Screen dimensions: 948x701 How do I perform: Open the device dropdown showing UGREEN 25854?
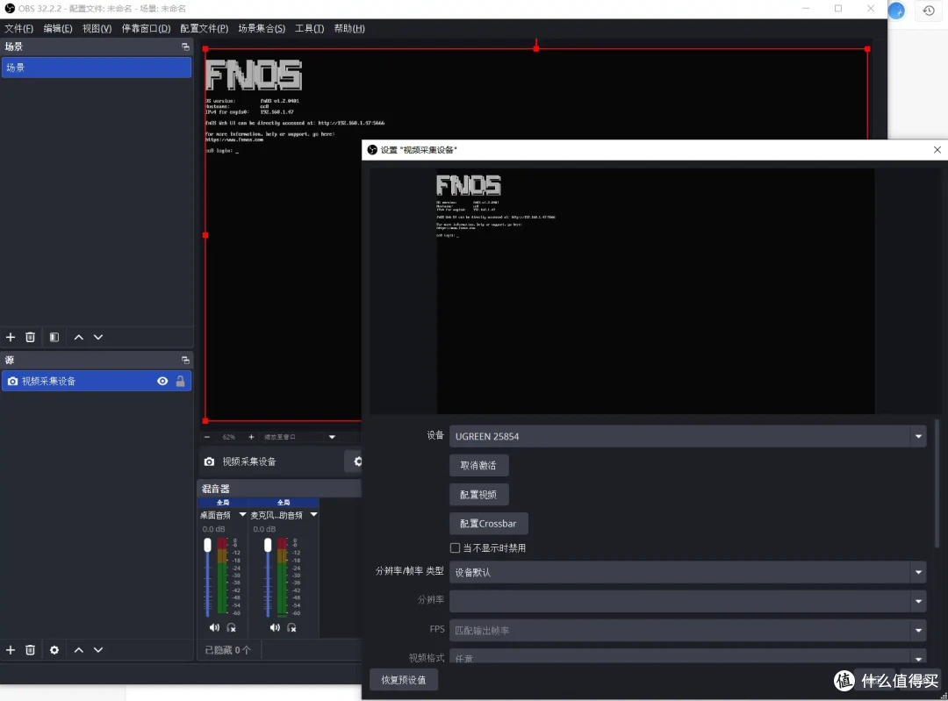(687, 436)
